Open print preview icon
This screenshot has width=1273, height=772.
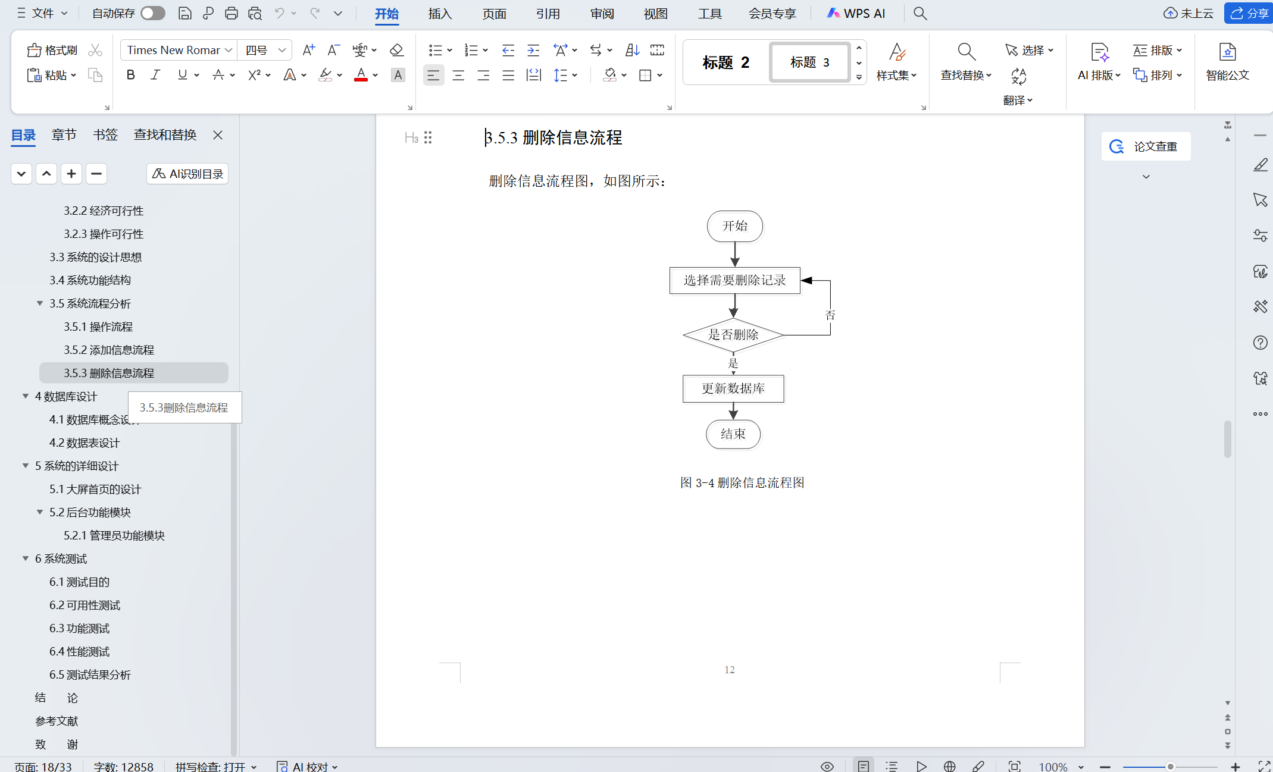pos(255,13)
